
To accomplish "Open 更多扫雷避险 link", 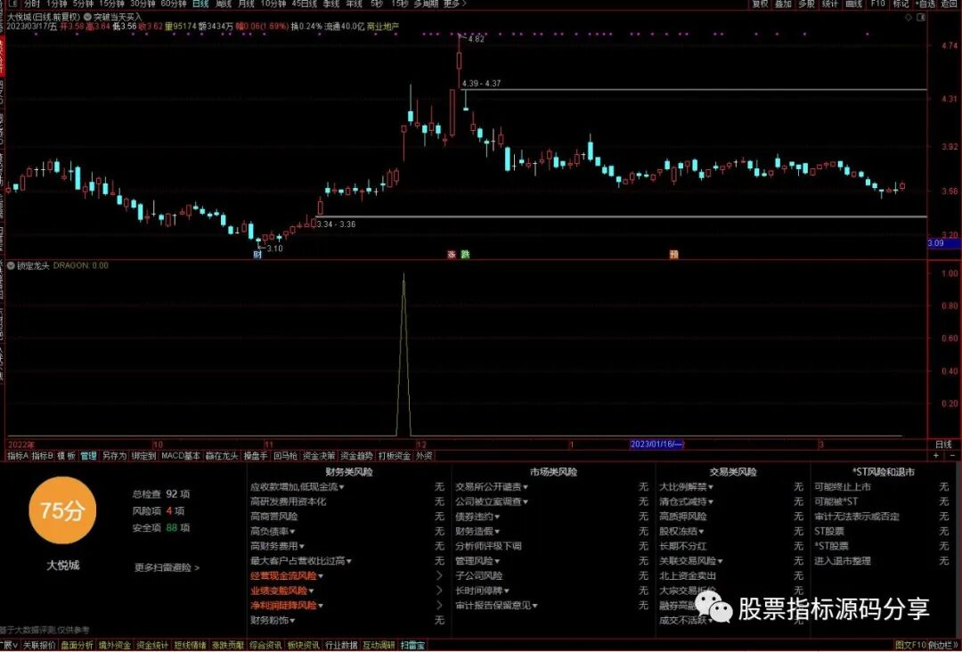I will pos(167,568).
